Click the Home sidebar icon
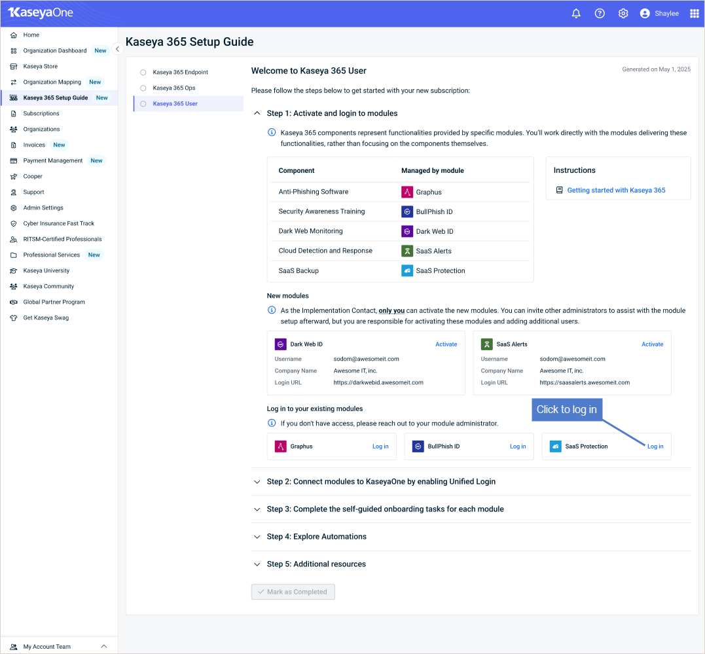The image size is (705, 654). click(14, 35)
